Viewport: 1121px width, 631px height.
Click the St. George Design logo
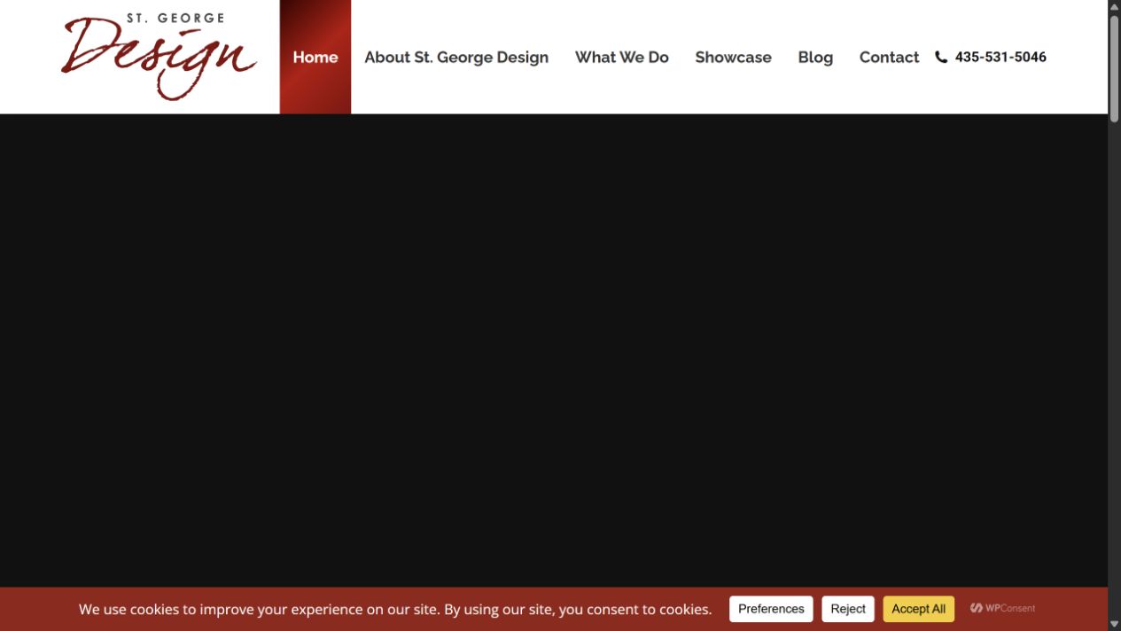[160, 56]
